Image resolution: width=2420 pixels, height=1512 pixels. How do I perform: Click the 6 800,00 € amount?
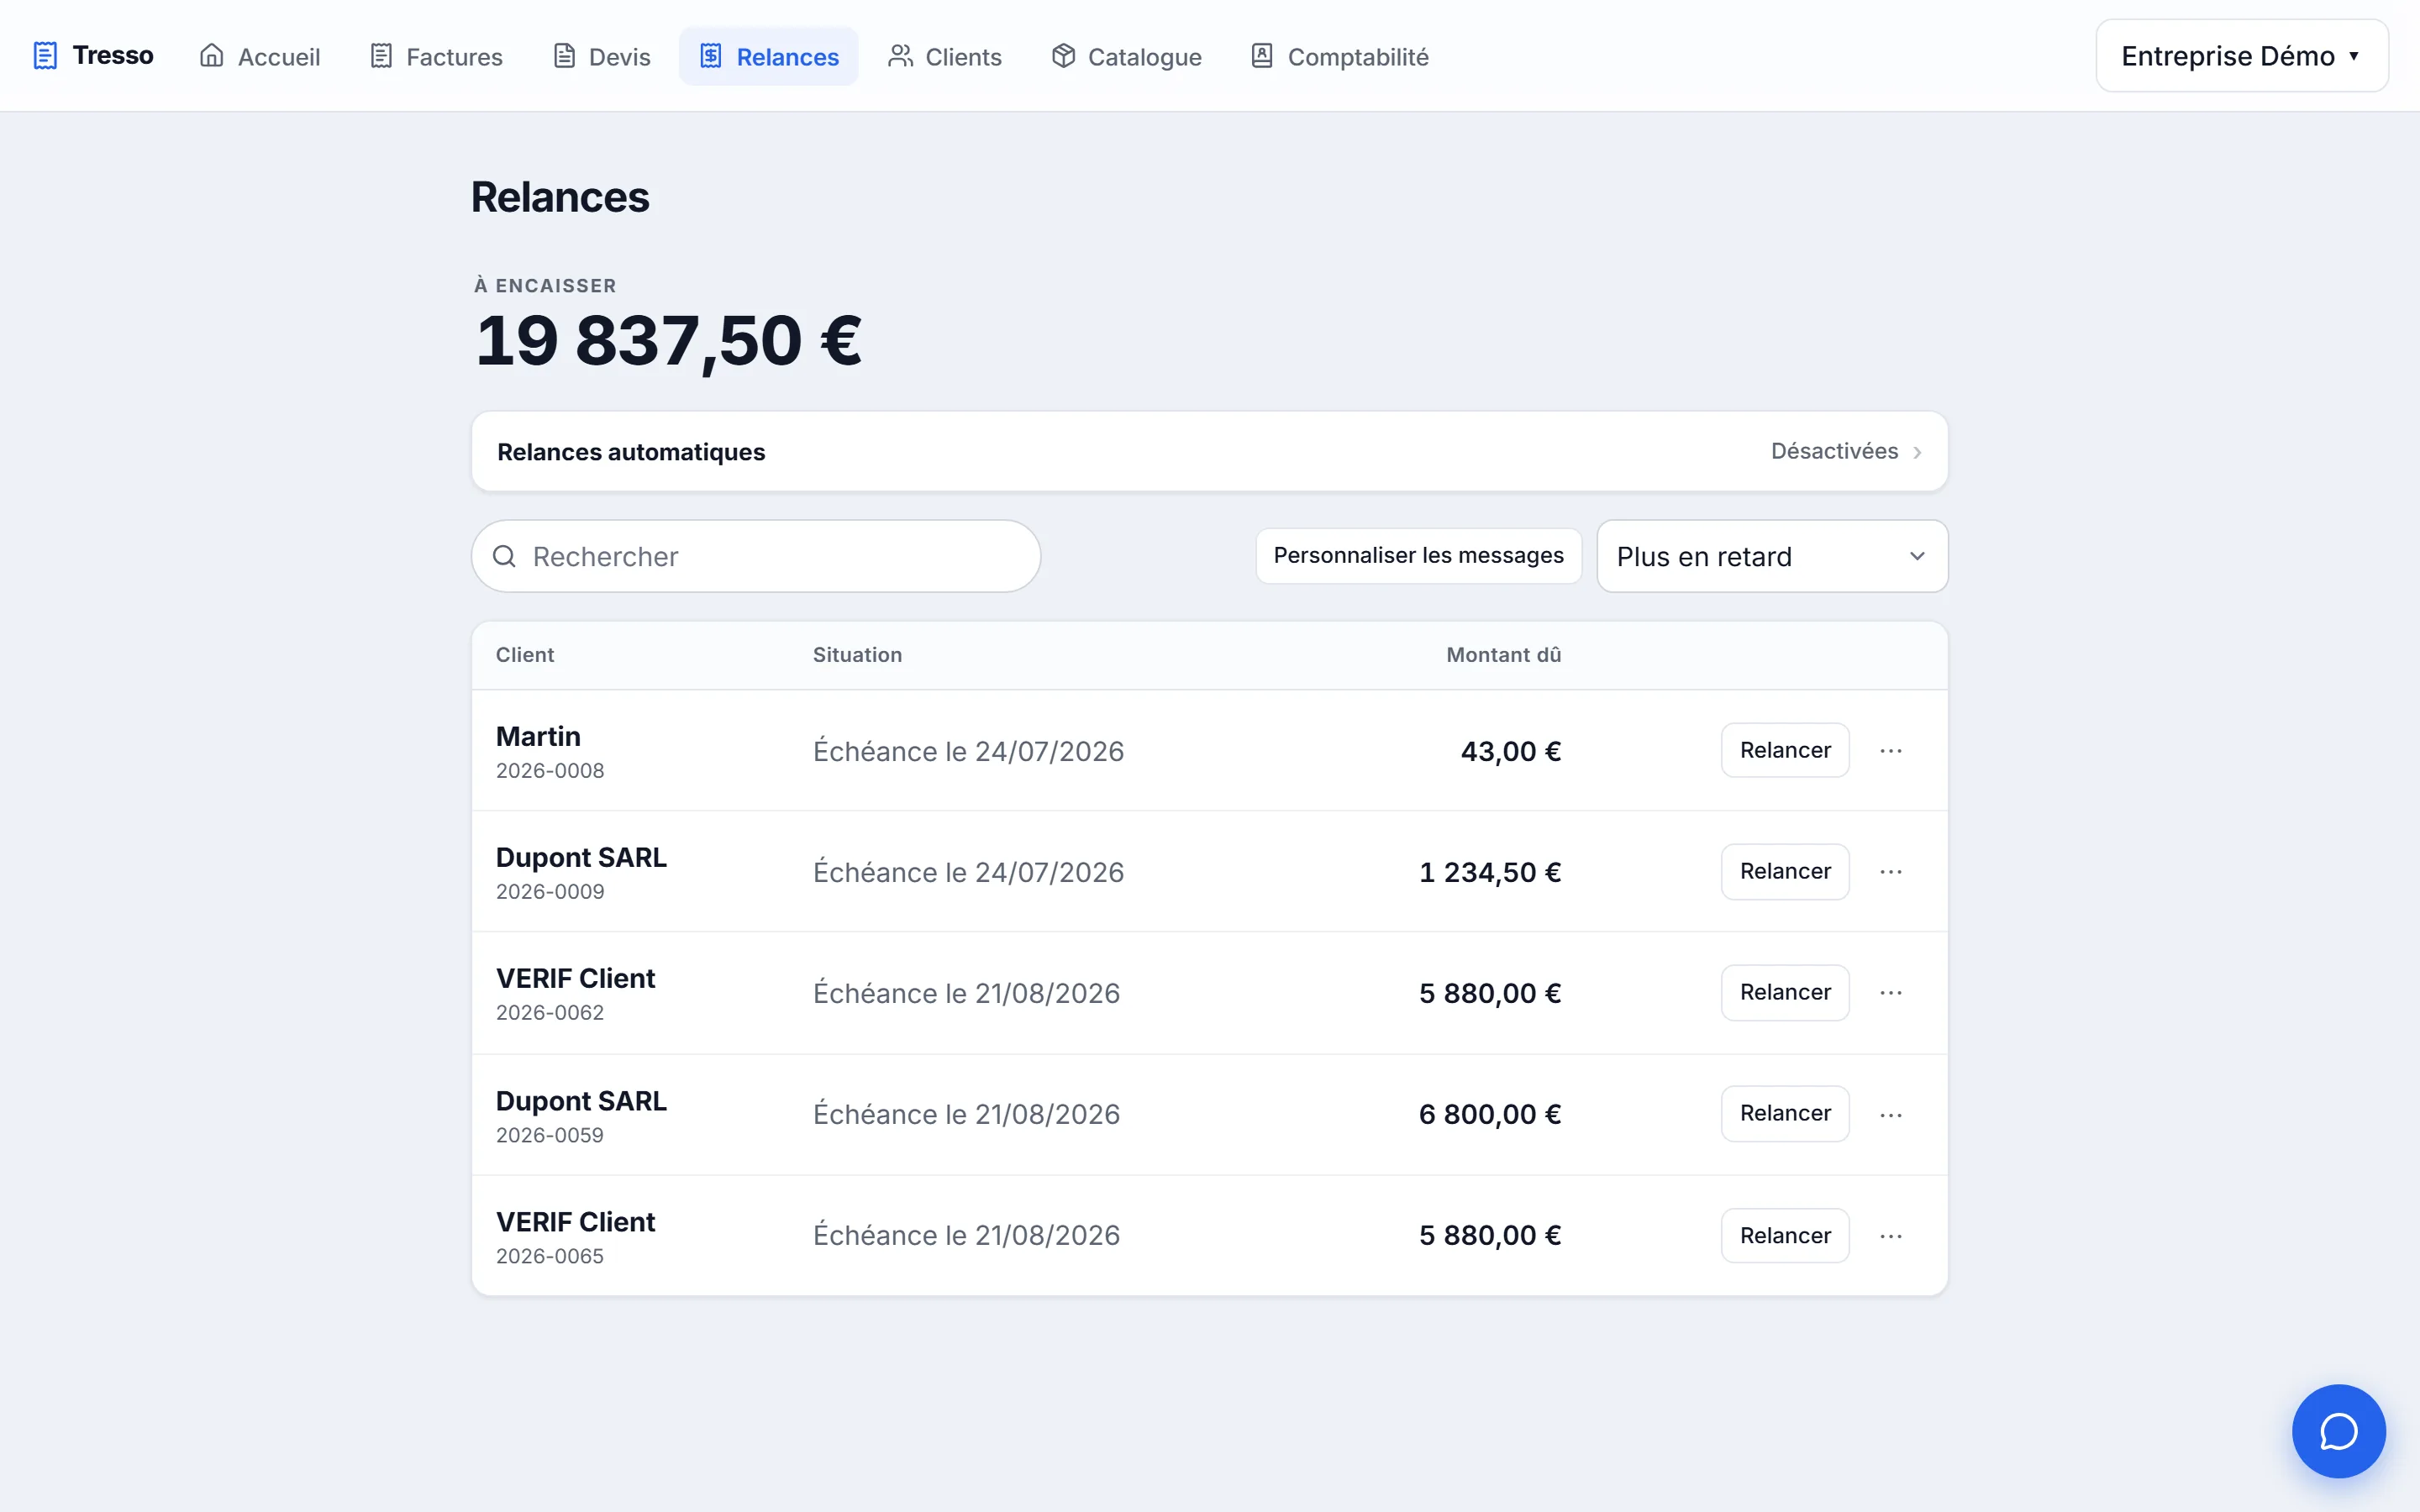point(1490,1115)
